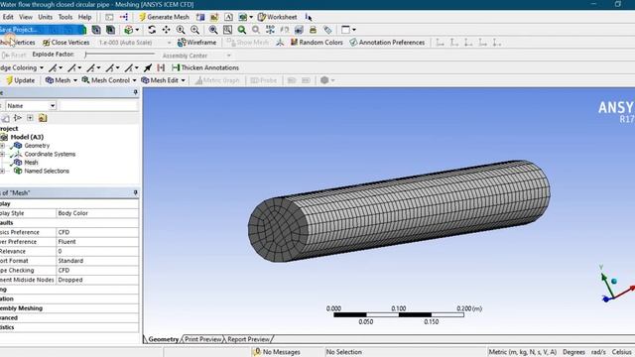Select the Rotate view tool

152,30
